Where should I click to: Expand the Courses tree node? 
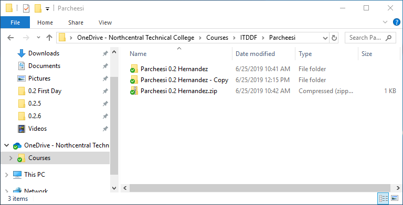click(10, 158)
